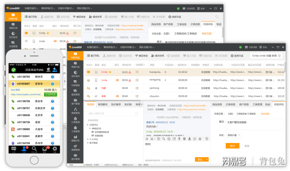
Task: Open visitor chat icon in front window sidebar
Action: pyautogui.click(x=75, y=55)
